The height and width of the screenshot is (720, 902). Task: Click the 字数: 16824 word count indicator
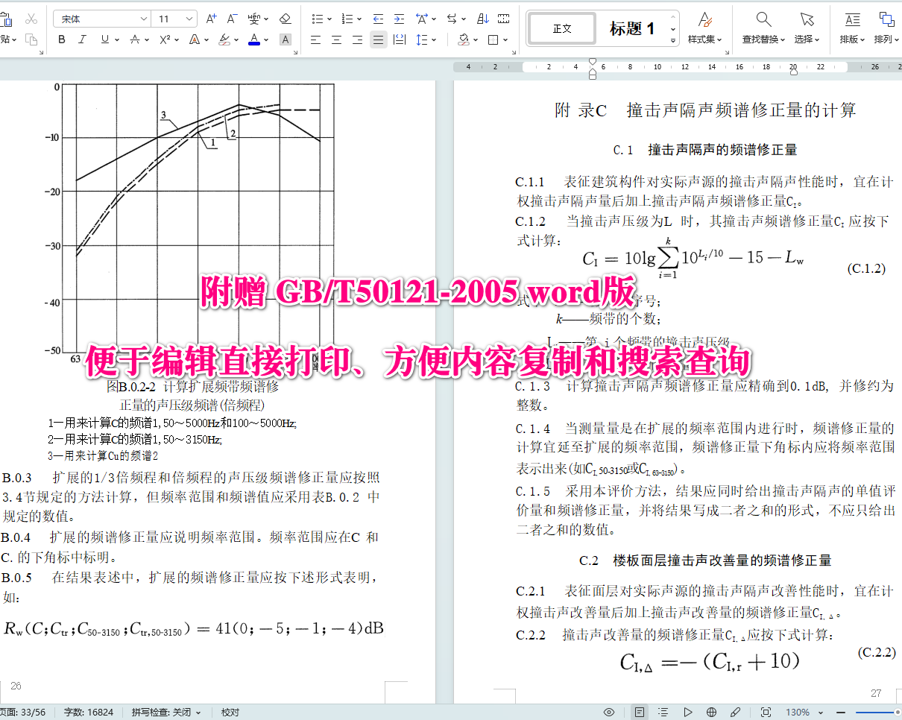tap(89, 712)
